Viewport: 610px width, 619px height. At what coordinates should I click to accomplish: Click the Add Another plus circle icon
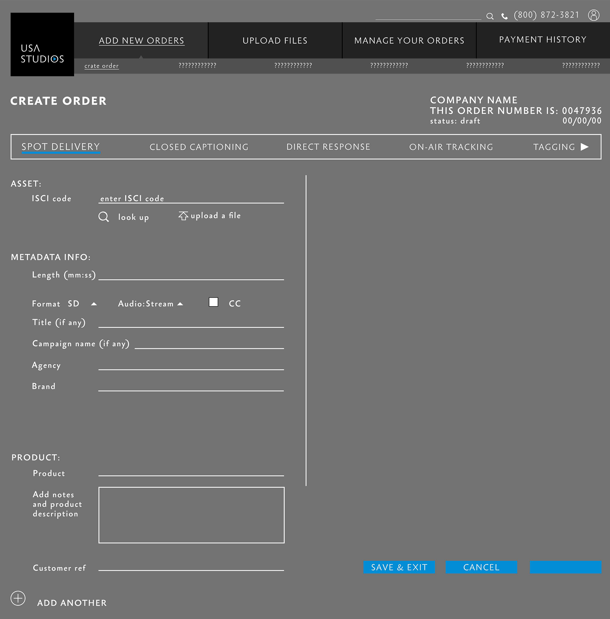18,598
